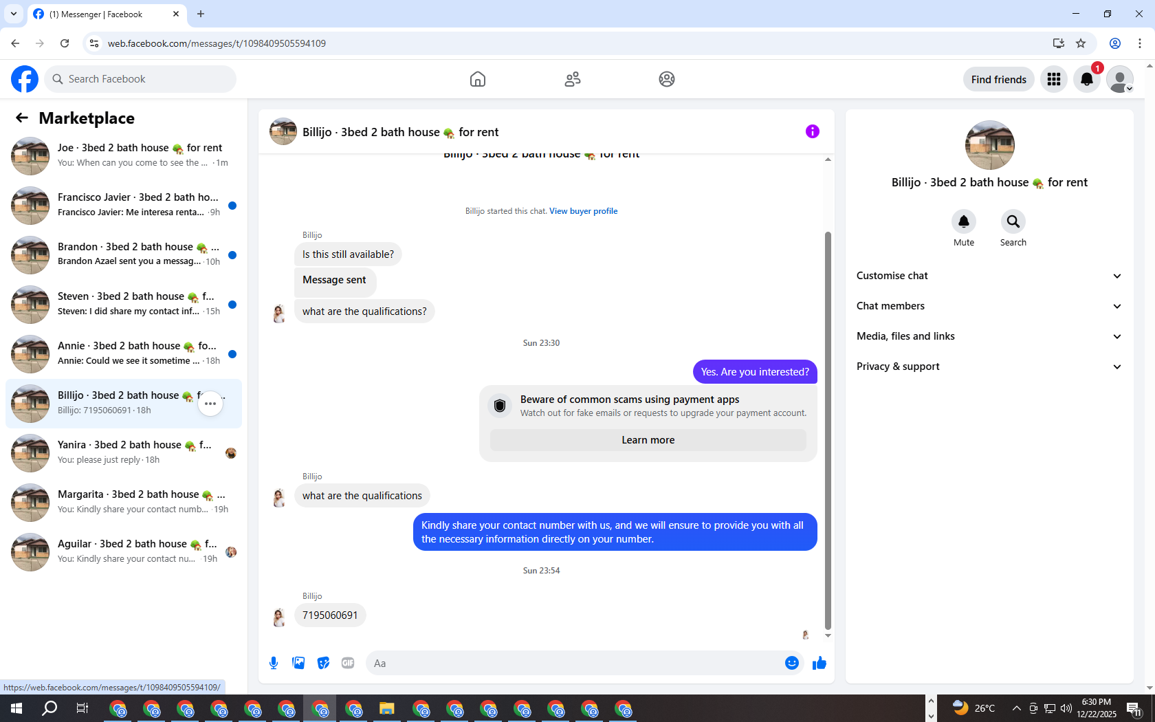Image resolution: width=1155 pixels, height=722 pixels.
Task: Open the Friends icon in top navigation
Action: click(x=573, y=79)
